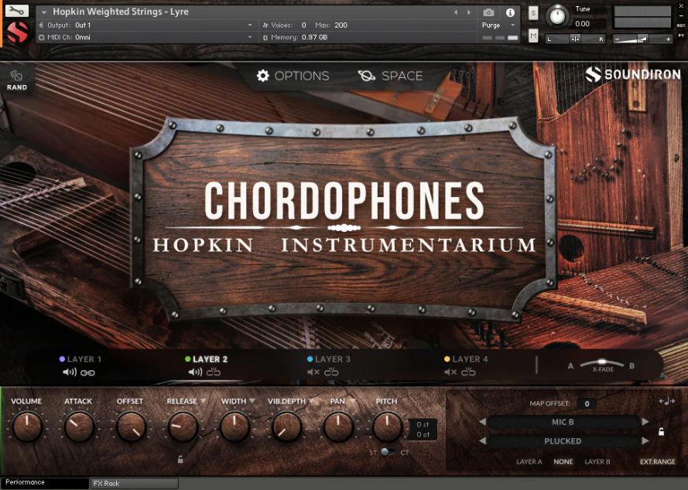
Task: Toggle the PV button at right edge
Action: 681,35
